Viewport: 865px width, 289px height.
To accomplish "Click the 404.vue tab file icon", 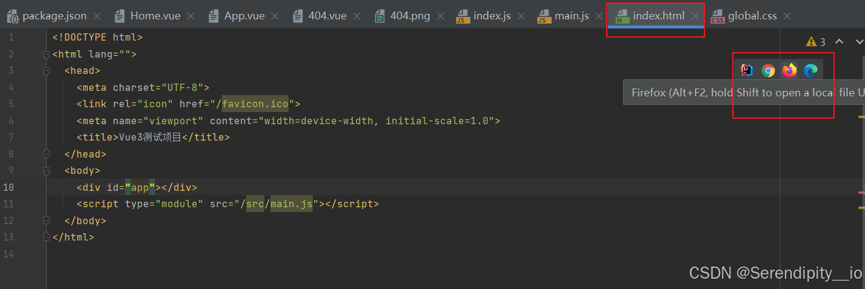I will 298,16.
